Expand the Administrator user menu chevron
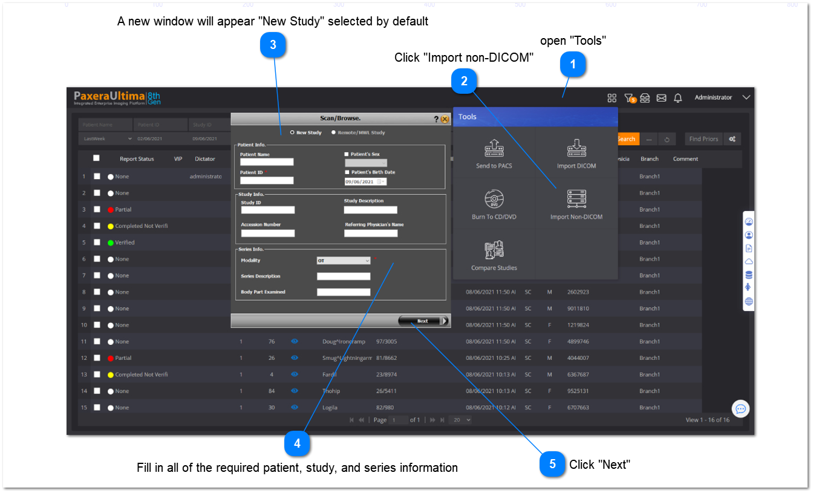 pyautogui.click(x=746, y=97)
